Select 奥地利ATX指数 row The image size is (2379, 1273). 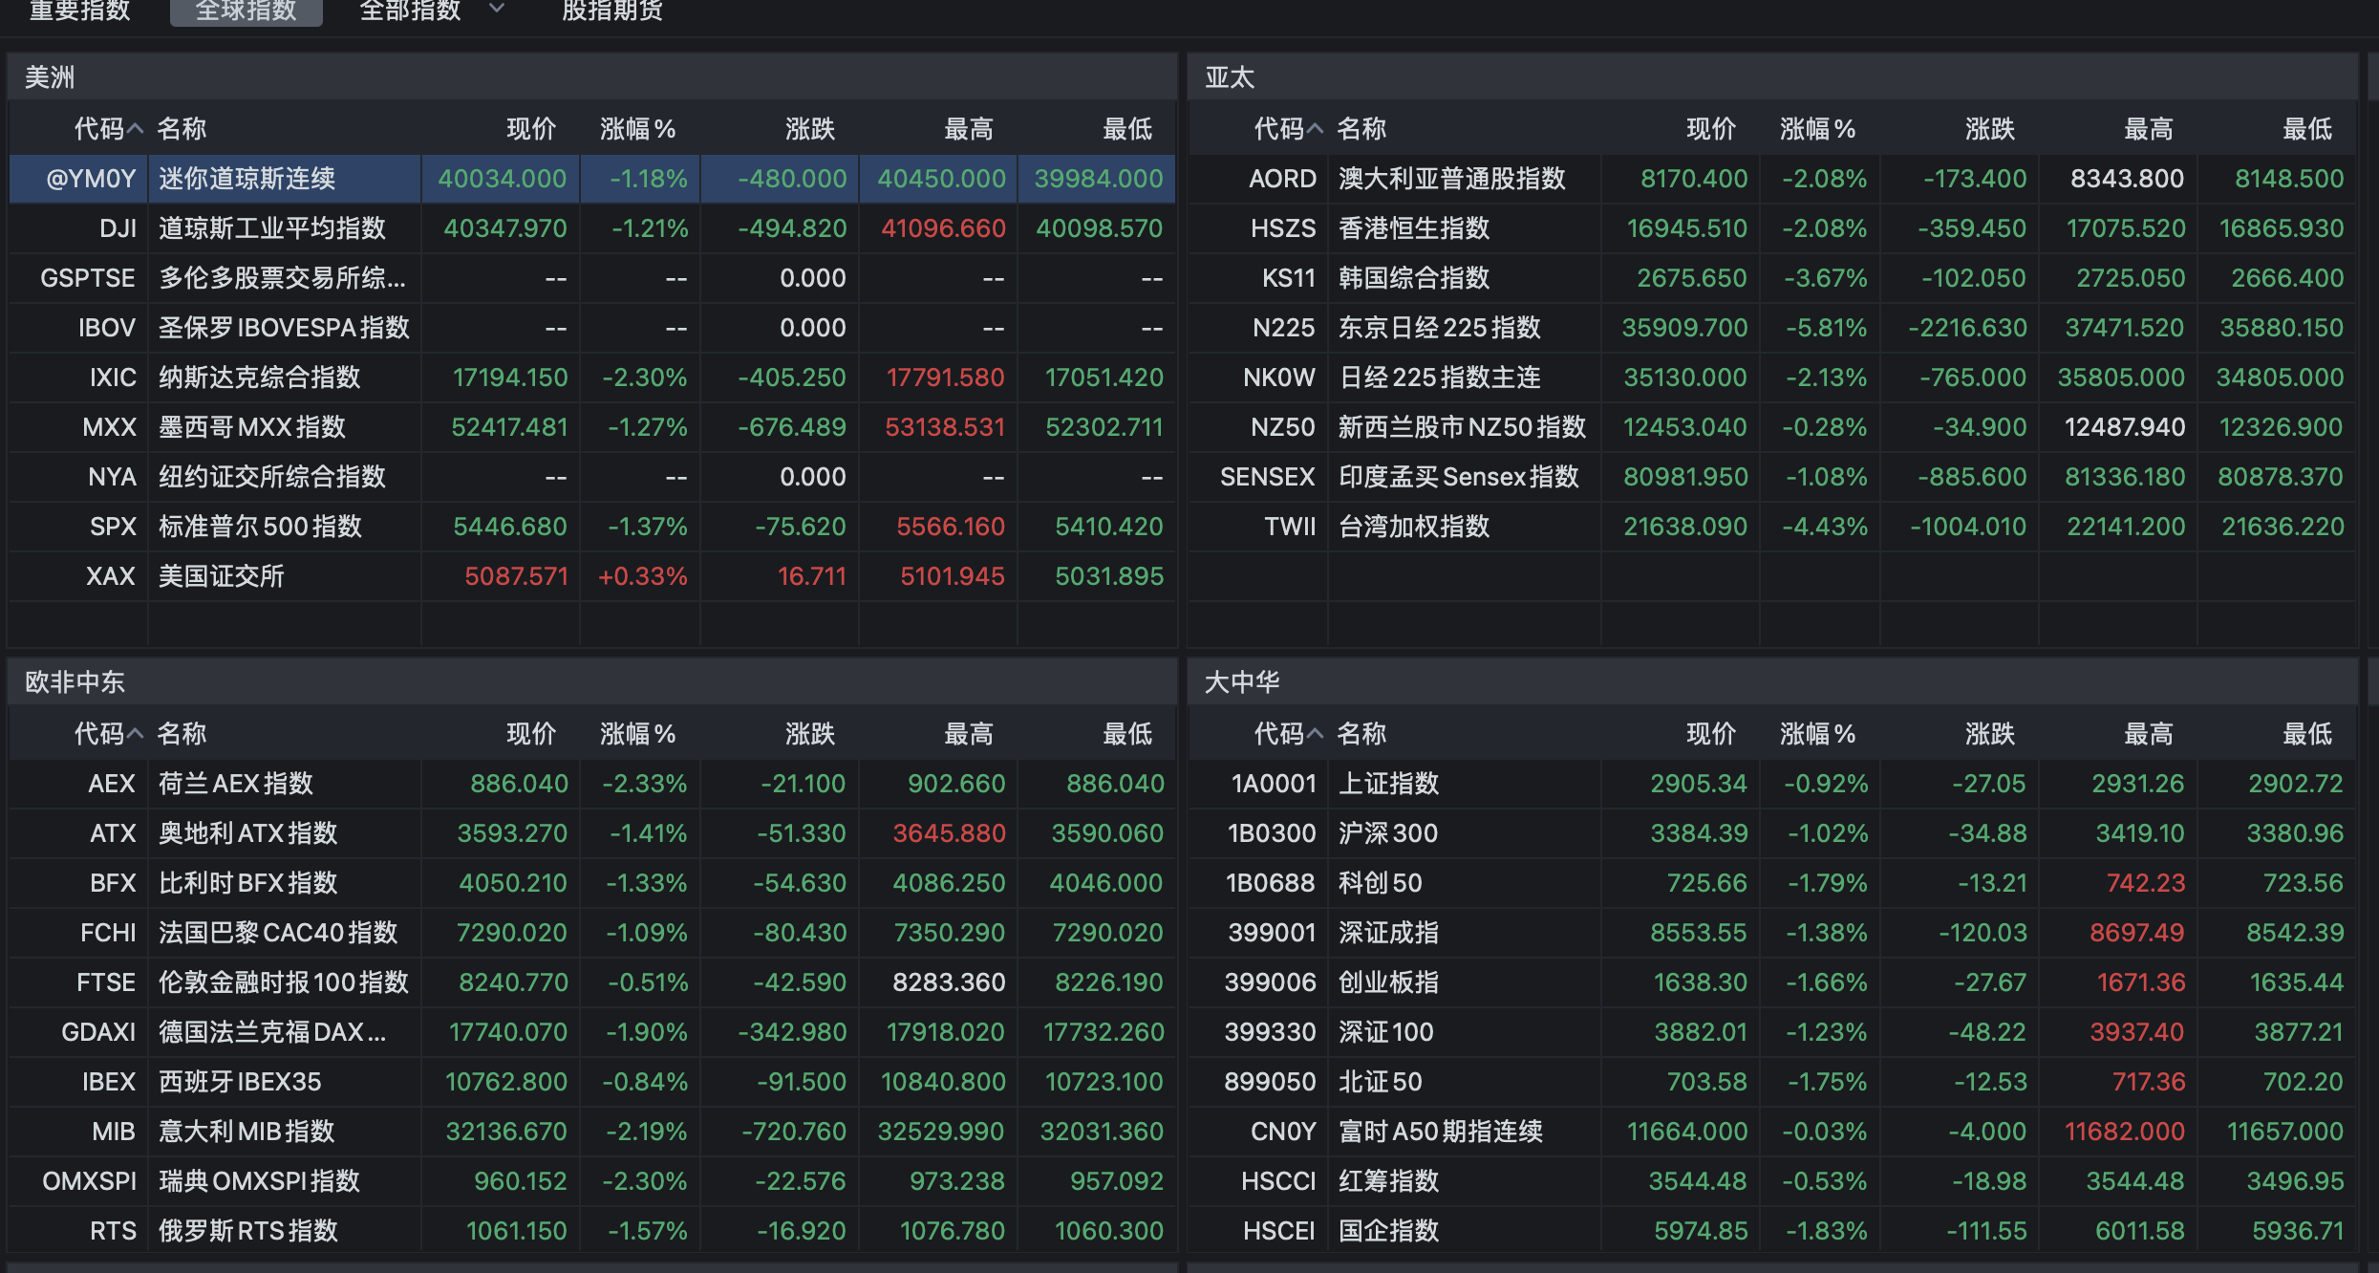(592, 833)
